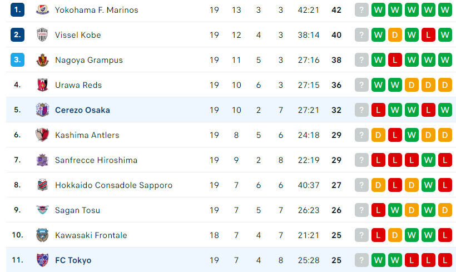The height and width of the screenshot is (272, 456).
Task: Click Sanfrecce Hiroshima's green W result badge
Action: click(x=428, y=160)
